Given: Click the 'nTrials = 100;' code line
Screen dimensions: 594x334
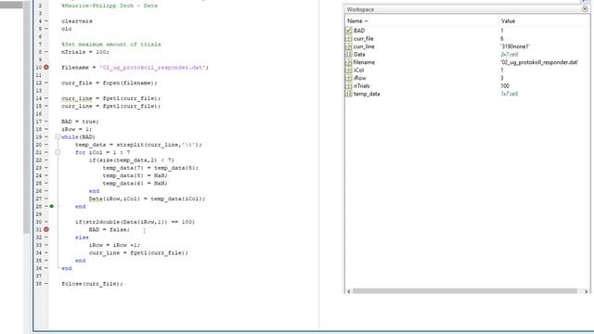Looking at the screenshot, I should tap(85, 52).
